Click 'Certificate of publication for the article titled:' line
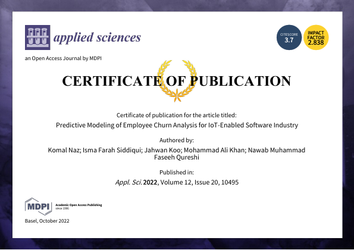 tap(177, 115)
